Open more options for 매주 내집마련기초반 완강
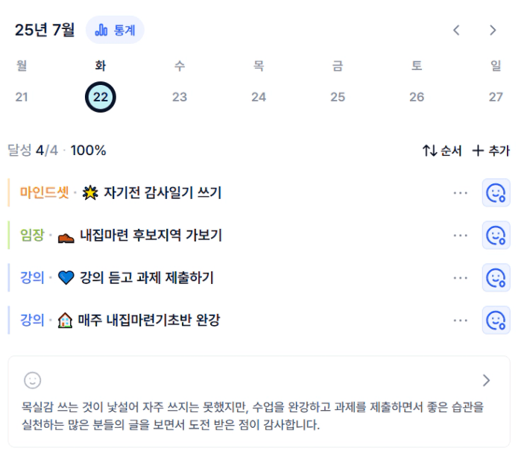The width and height of the screenshot is (521, 454). click(460, 321)
